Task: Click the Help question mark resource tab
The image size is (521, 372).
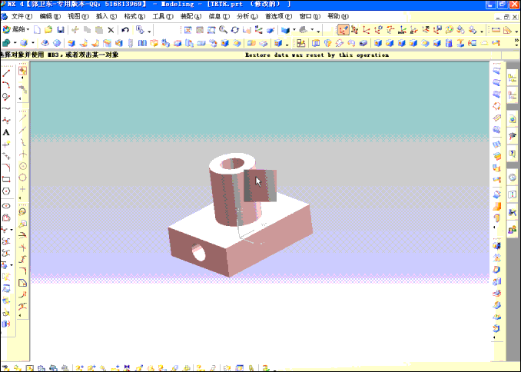Action: pyautogui.click(x=513, y=154)
